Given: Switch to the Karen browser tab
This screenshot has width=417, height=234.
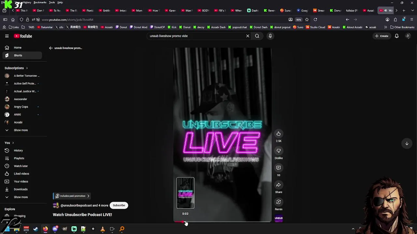Looking at the screenshot, I should 170,10.
